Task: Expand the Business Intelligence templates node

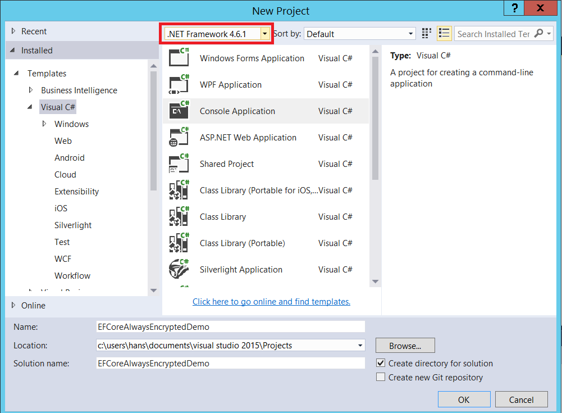Action: coord(31,90)
